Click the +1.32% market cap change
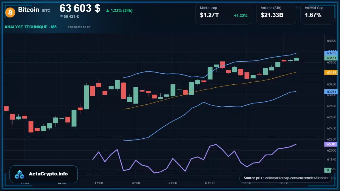This screenshot has height=191, width=340. (x=241, y=16)
